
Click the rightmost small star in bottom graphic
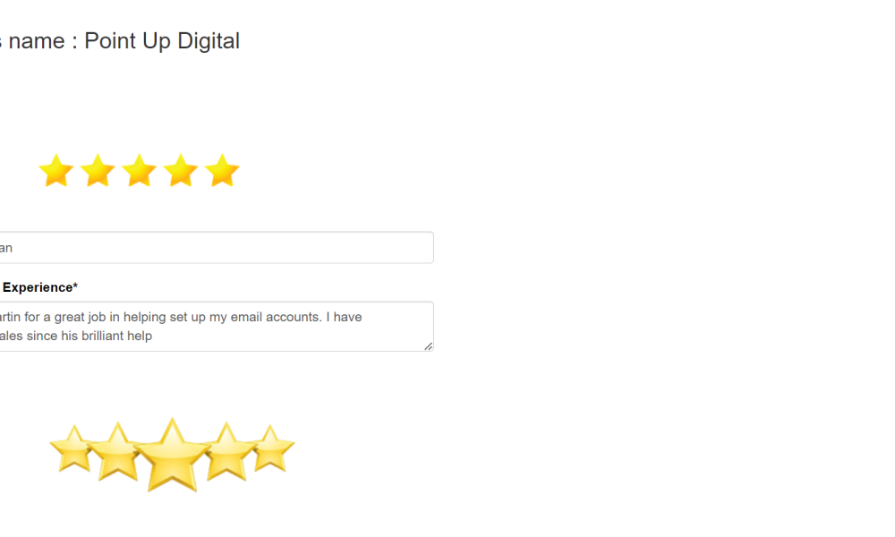272,449
